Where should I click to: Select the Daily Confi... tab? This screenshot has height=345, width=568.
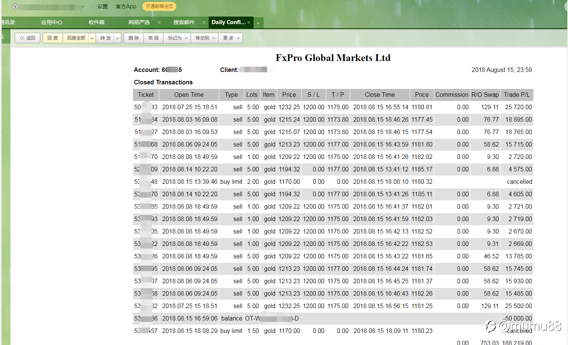click(x=228, y=22)
